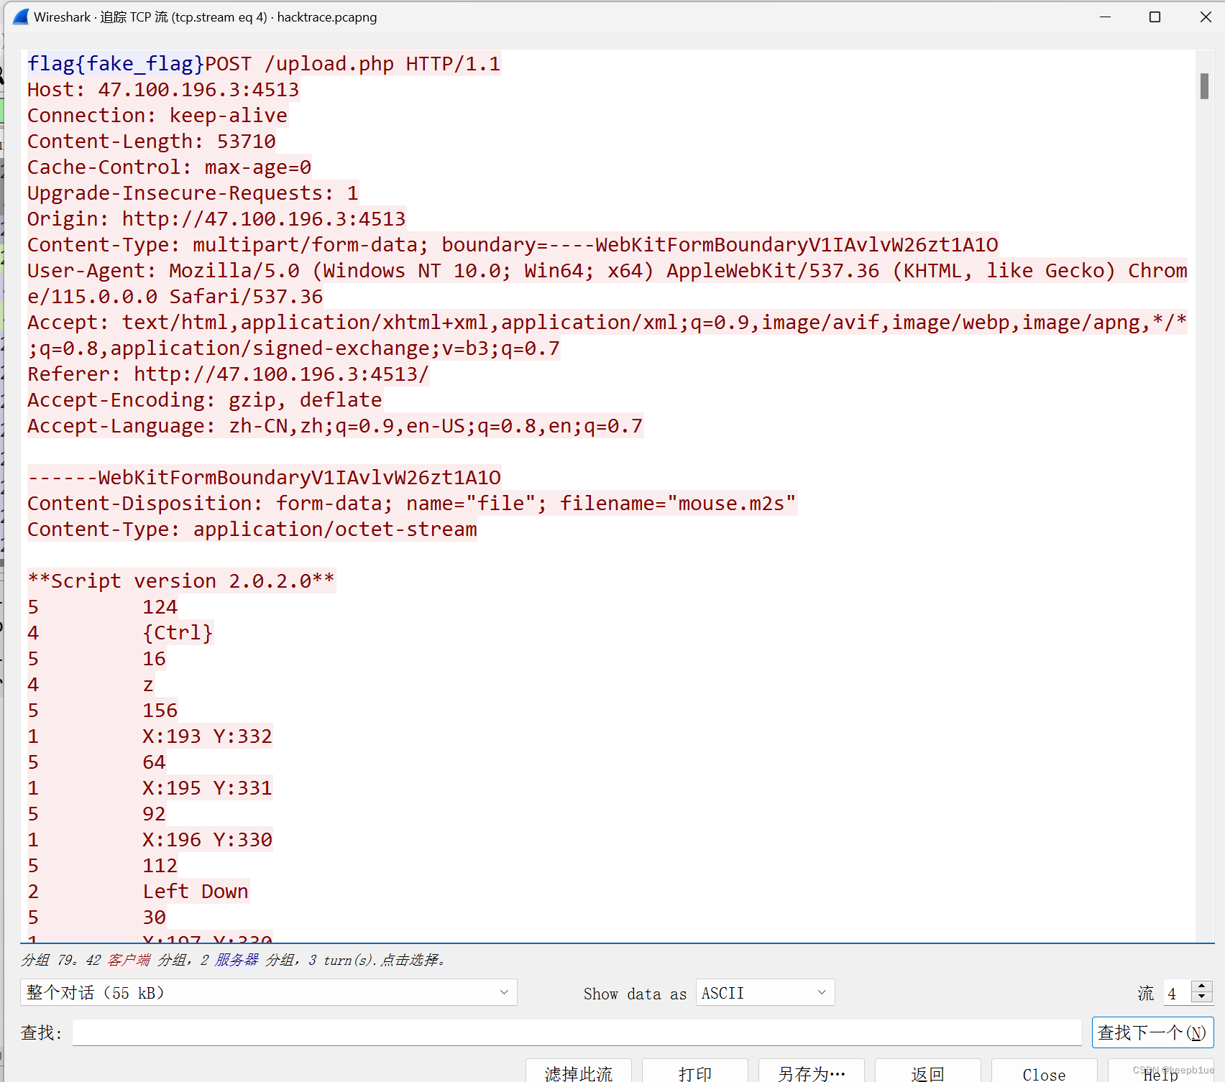Open the Show data as ASCII dropdown

point(765,992)
